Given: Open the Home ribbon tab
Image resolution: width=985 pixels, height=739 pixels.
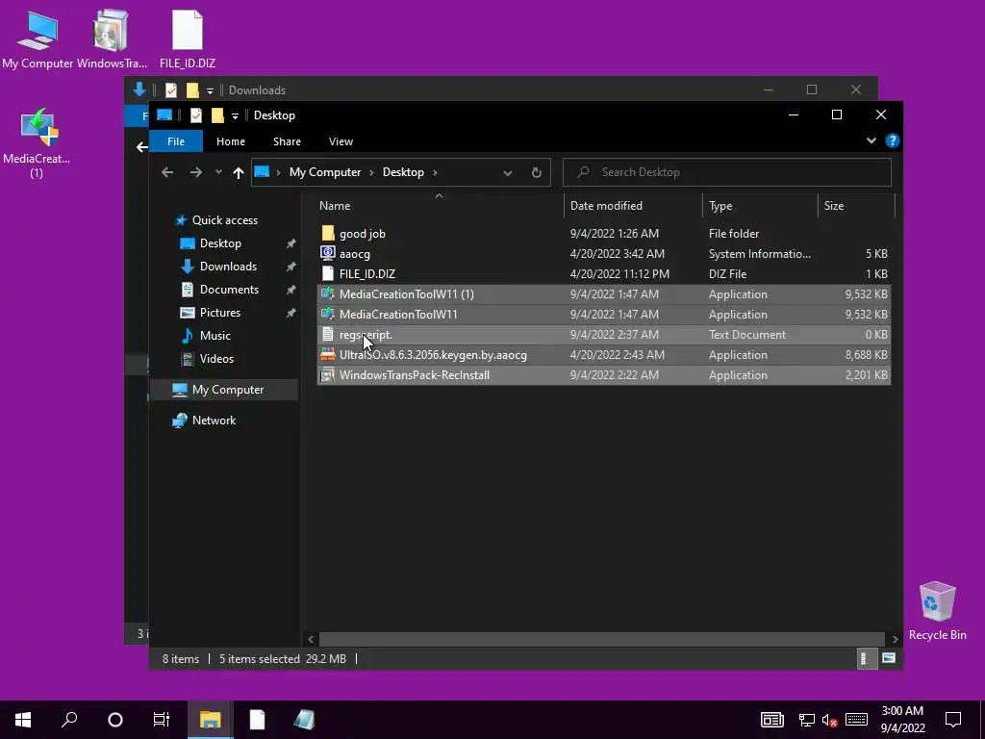Looking at the screenshot, I should click(231, 141).
